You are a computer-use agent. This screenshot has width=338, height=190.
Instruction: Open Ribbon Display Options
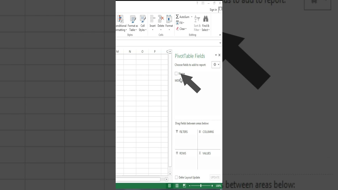click(x=203, y=3)
